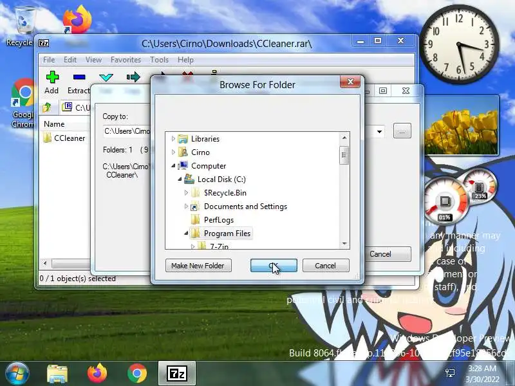Viewport: 515px width, 386px height.
Task: Click the analog clock desktop gadget
Action: (x=459, y=44)
